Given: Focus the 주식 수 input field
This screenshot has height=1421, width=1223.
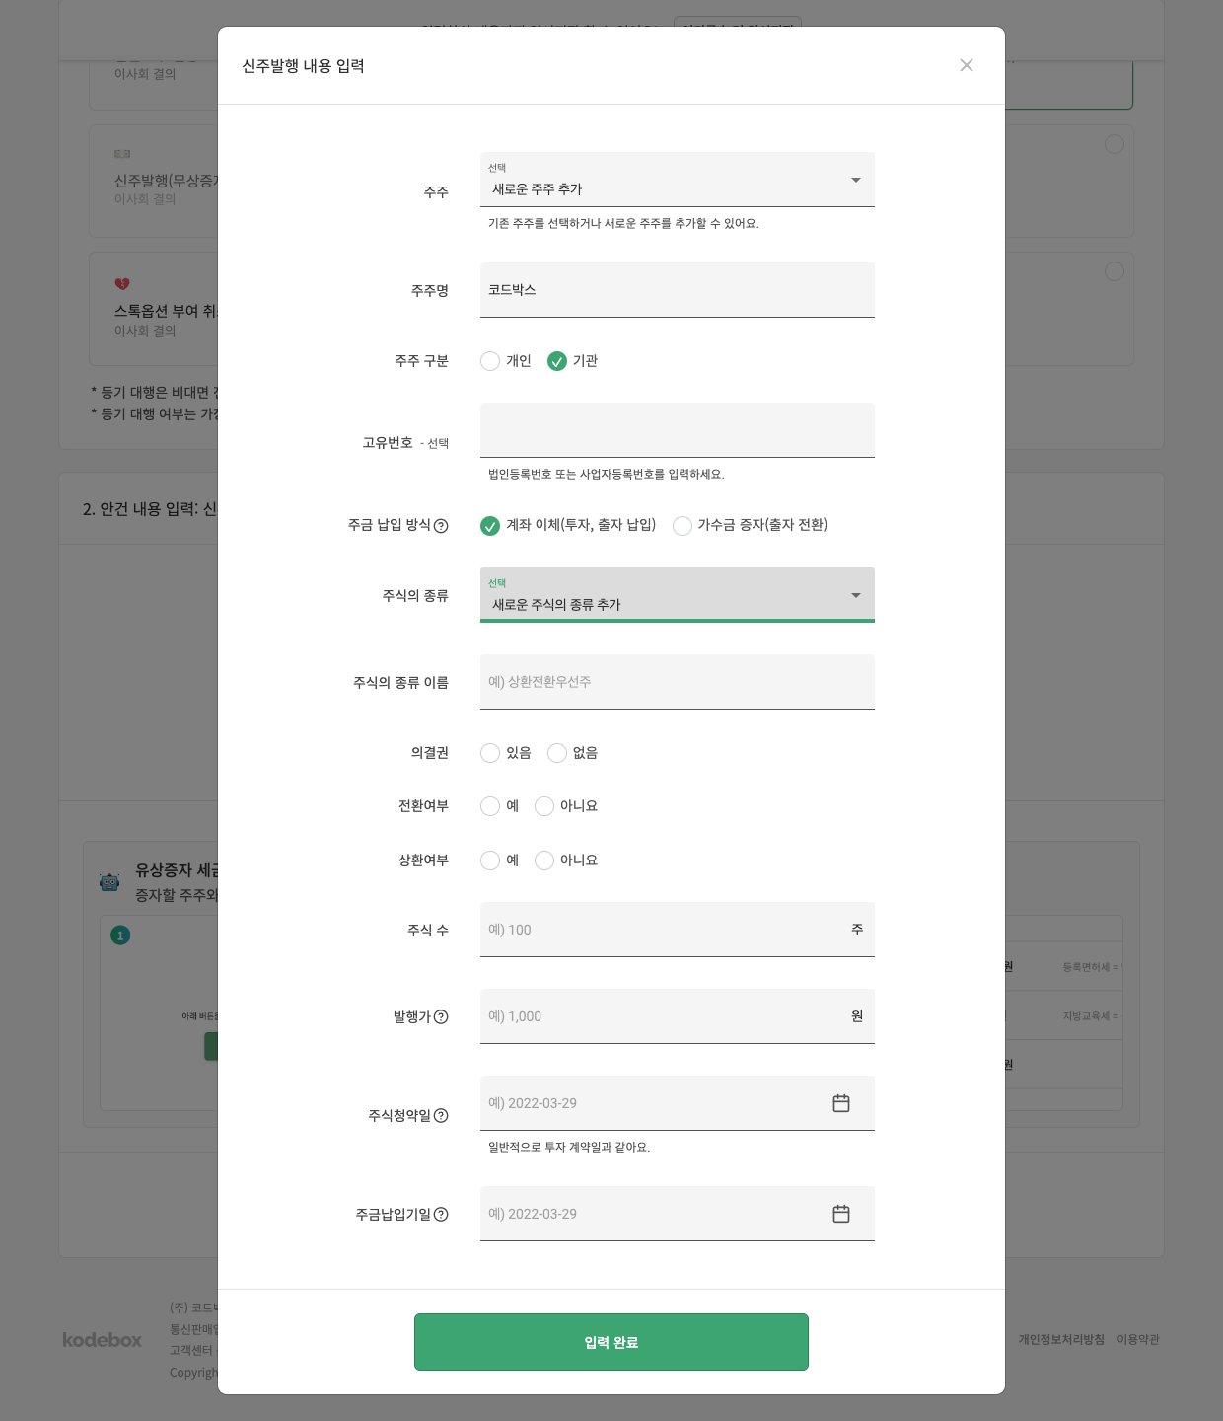Looking at the screenshot, I should (661, 930).
